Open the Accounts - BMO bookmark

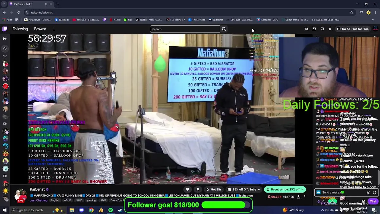pyautogui.click(x=267, y=20)
